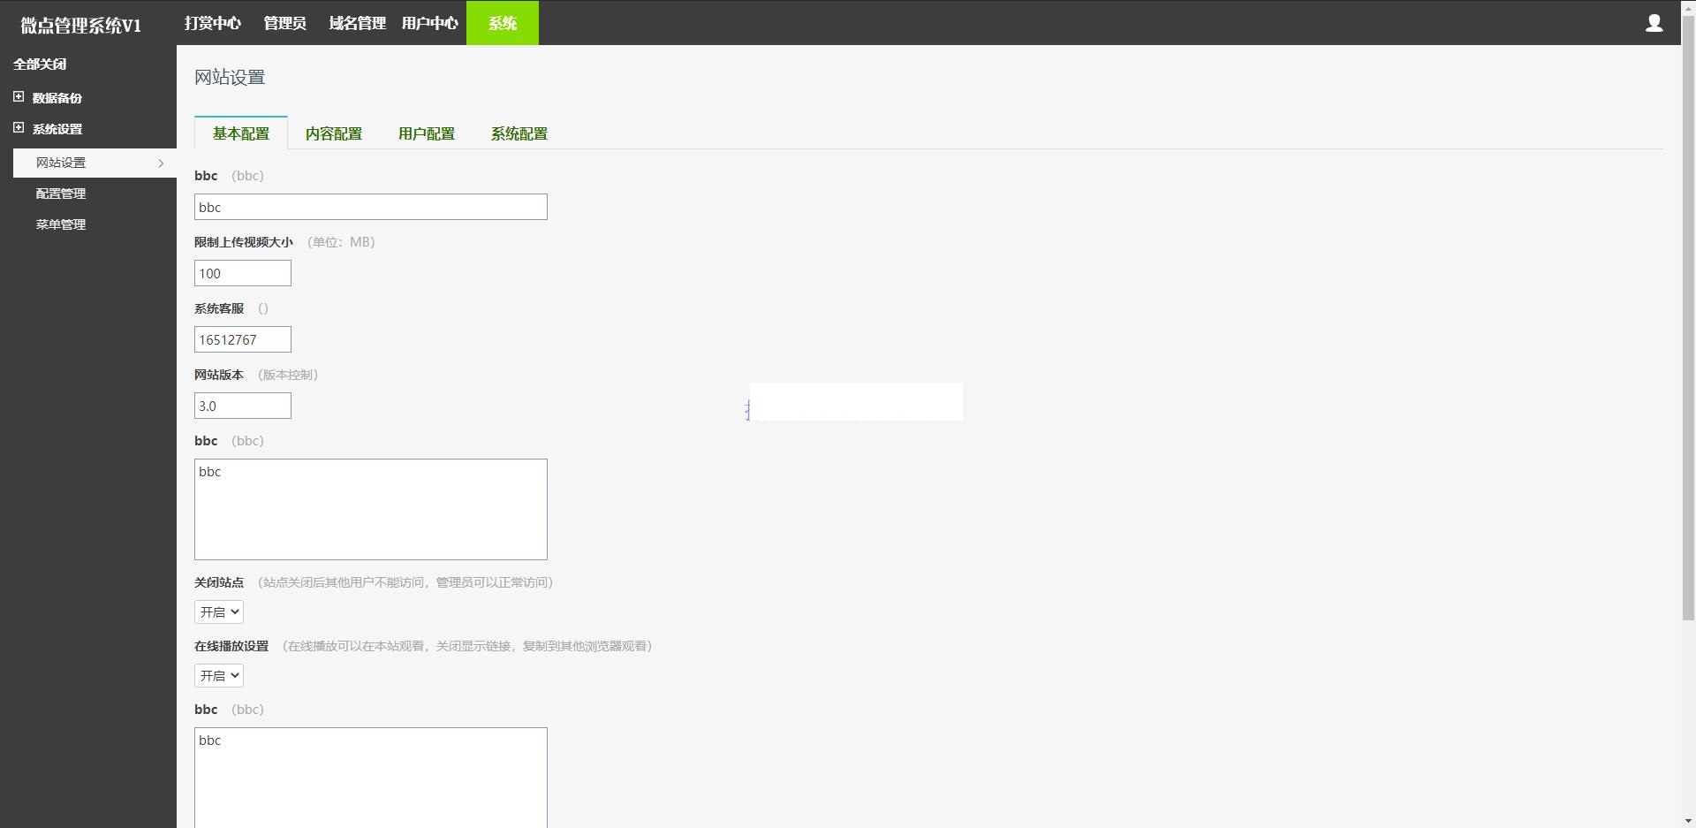Click the 限制上传视频大小 input field
1696x828 pixels.
[x=242, y=273]
